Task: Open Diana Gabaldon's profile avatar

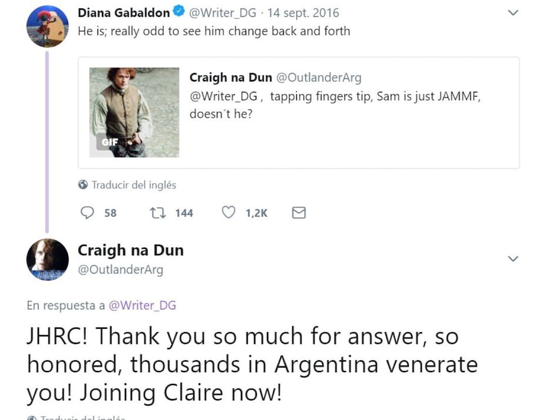Action: (47, 26)
